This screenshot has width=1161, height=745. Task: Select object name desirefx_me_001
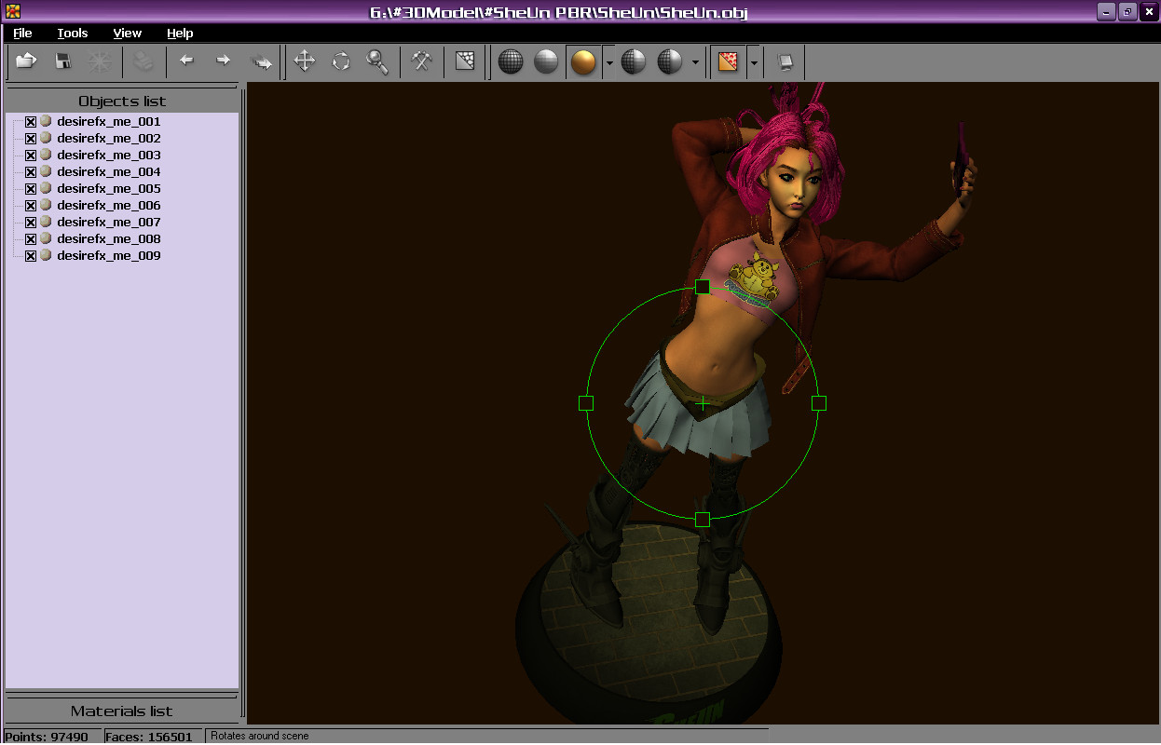(109, 121)
